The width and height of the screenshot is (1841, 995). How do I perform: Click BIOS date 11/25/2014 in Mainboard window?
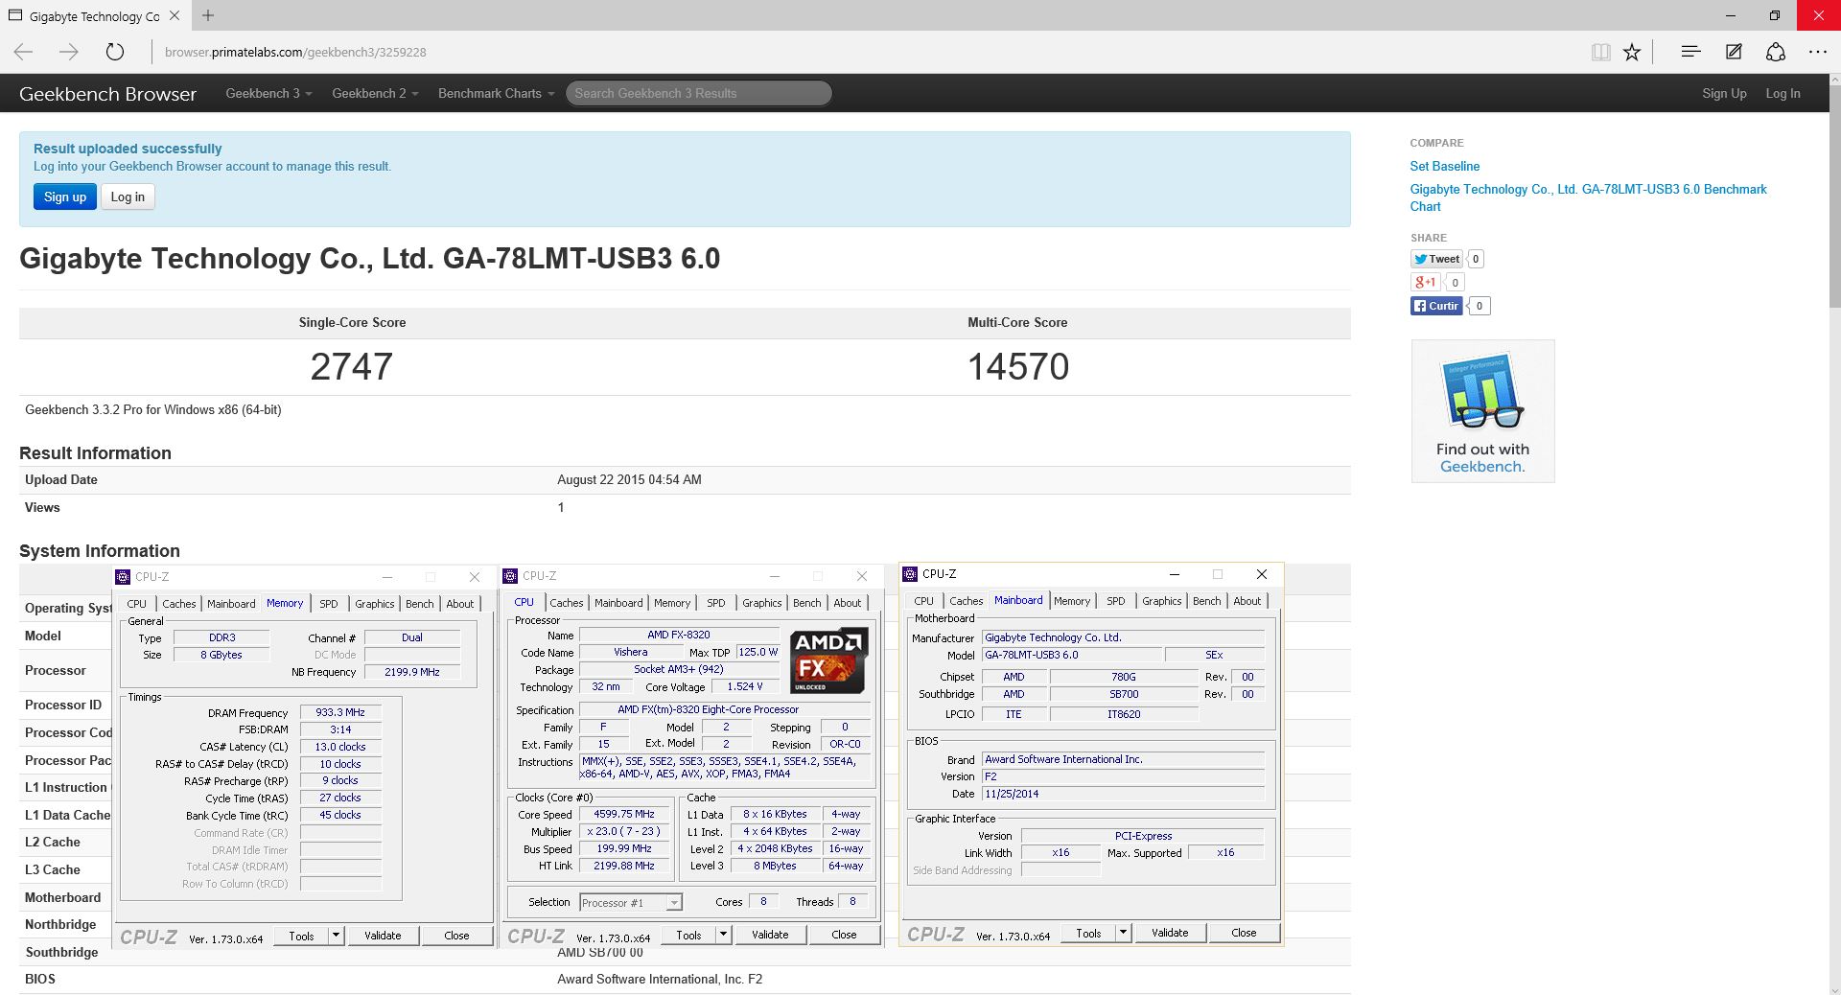click(1124, 794)
